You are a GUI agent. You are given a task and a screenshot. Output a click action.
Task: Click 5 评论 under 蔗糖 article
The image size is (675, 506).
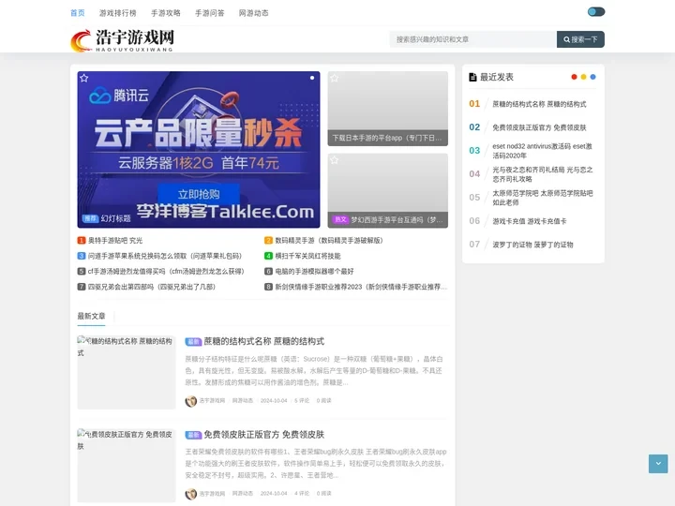(302, 401)
